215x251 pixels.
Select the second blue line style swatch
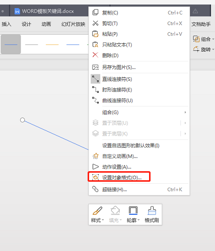[x=73, y=45]
